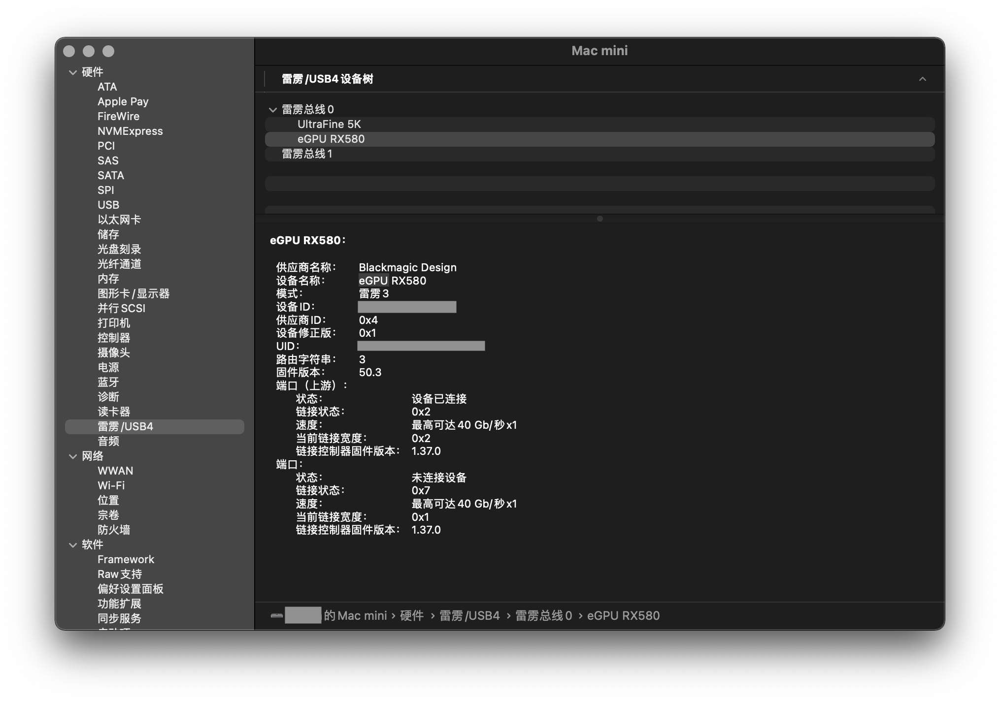Click 雷雳总线 0 in bottom path bar
The image size is (1000, 703).
543,616
